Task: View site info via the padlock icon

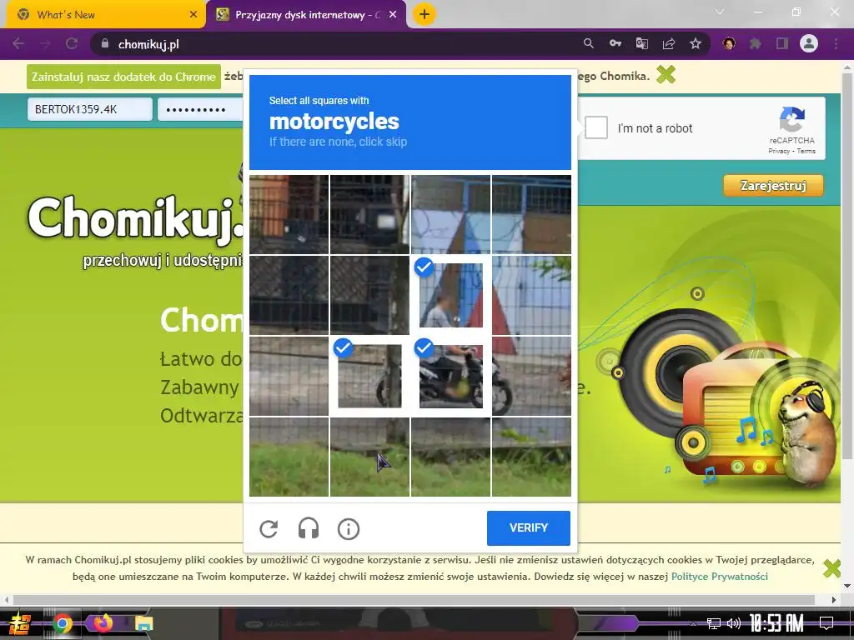Action: pos(105,43)
